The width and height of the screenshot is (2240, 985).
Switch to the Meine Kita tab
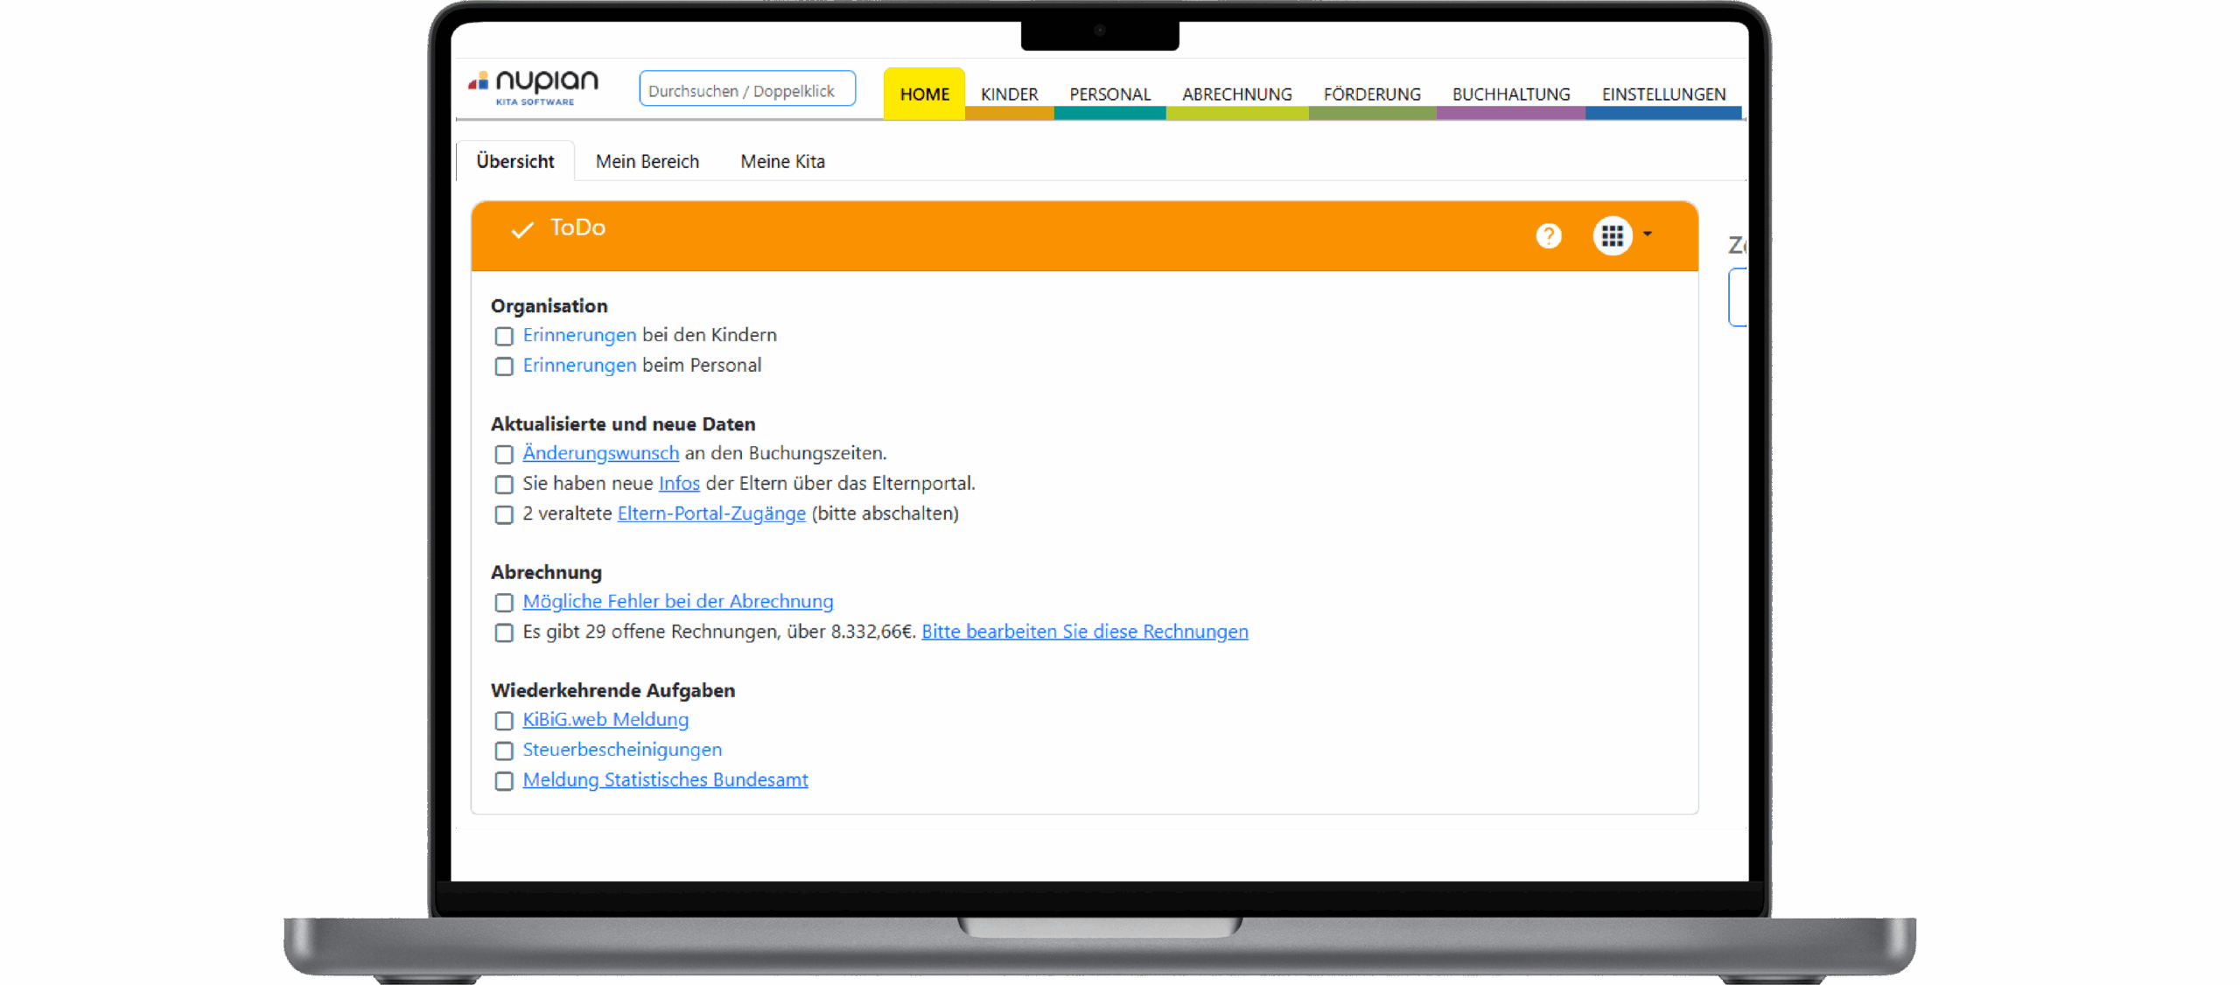click(x=782, y=162)
